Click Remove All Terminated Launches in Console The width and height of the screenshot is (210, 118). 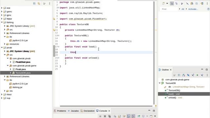[x=109, y=116]
